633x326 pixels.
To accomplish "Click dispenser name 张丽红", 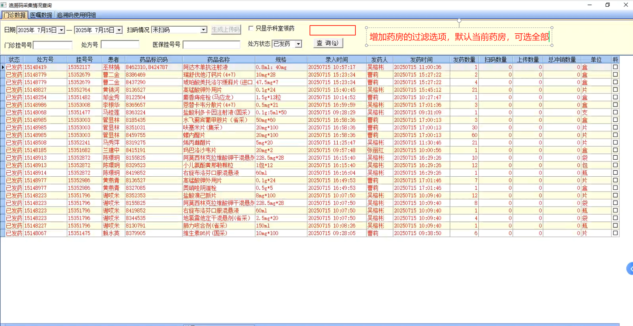I will 375,150.
